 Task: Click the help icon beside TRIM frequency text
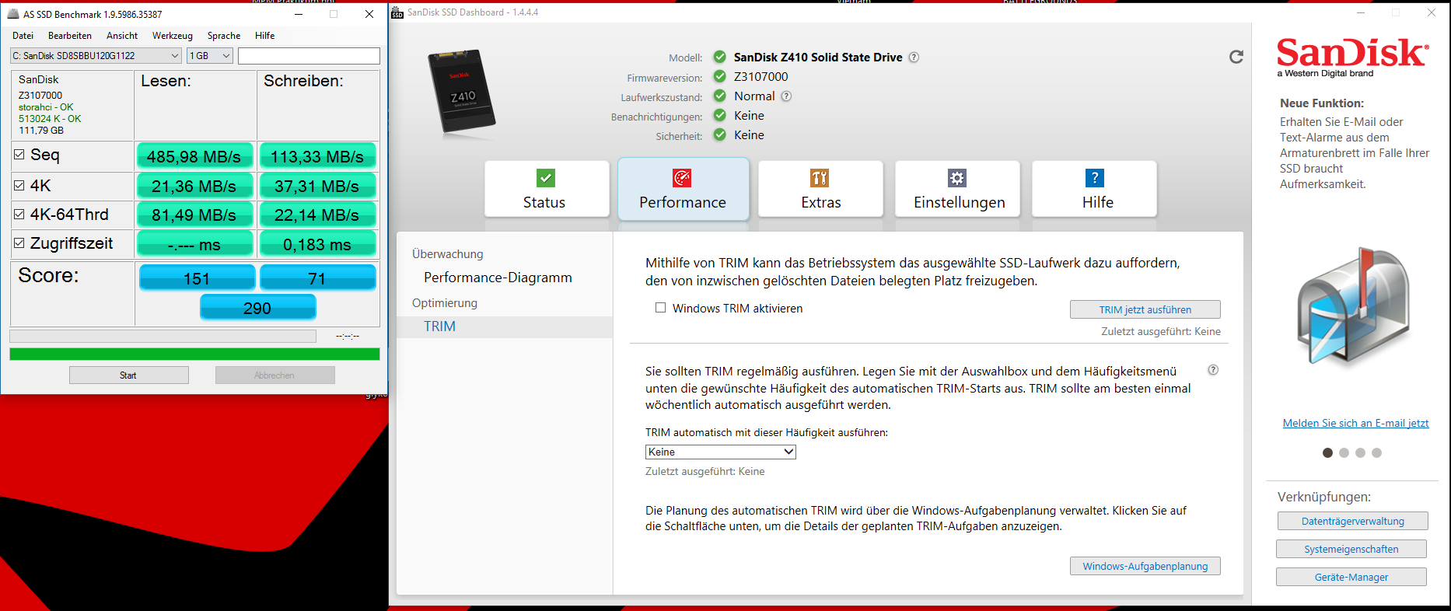click(1213, 370)
